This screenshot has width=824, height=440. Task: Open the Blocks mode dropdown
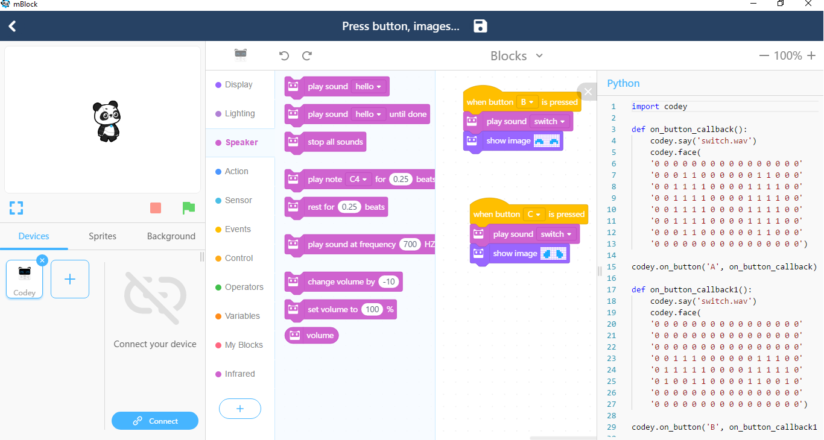[516, 55]
